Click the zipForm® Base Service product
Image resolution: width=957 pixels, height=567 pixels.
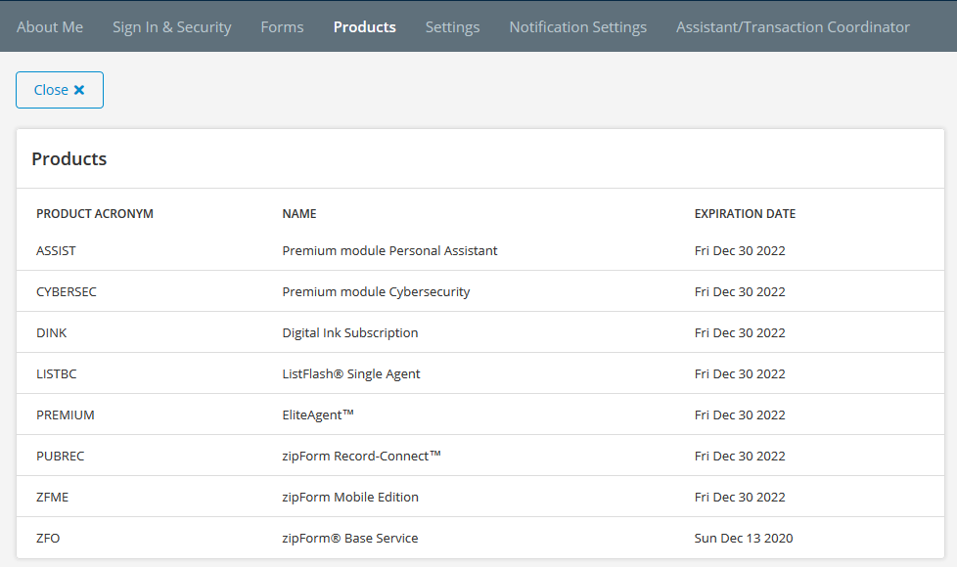click(349, 538)
